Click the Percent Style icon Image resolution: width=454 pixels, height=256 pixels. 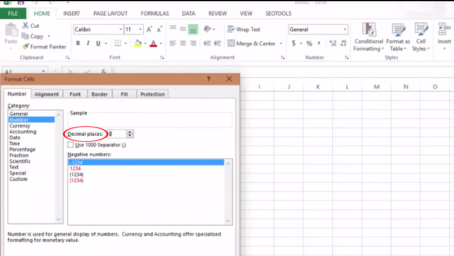click(x=309, y=43)
